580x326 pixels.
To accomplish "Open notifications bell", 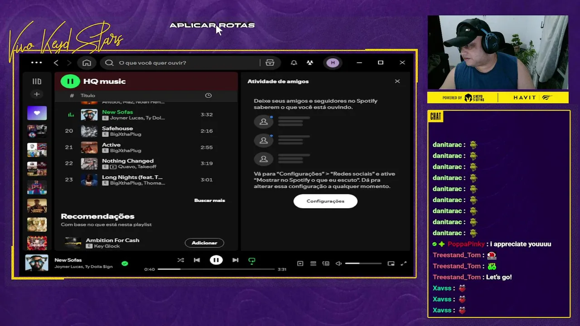I will 294,63.
